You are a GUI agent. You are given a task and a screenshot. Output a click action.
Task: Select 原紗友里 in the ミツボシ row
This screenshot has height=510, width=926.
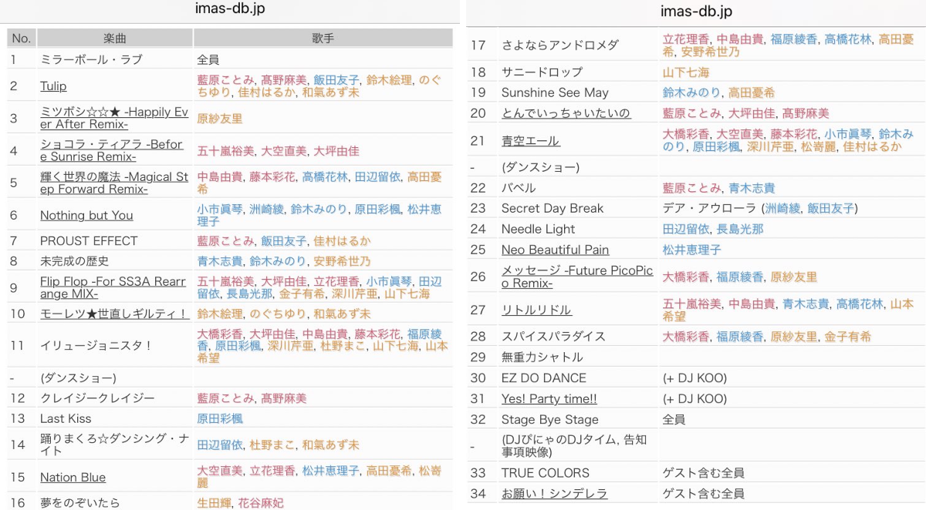click(220, 119)
